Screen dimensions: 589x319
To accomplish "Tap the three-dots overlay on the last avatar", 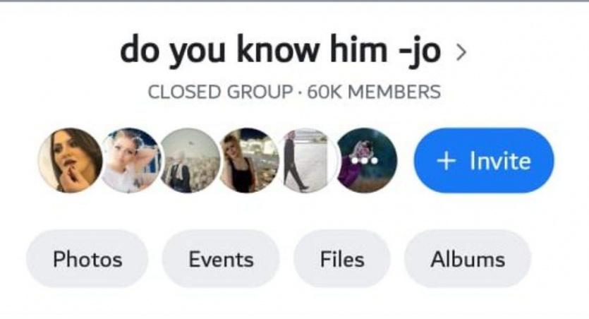I will [x=364, y=160].
